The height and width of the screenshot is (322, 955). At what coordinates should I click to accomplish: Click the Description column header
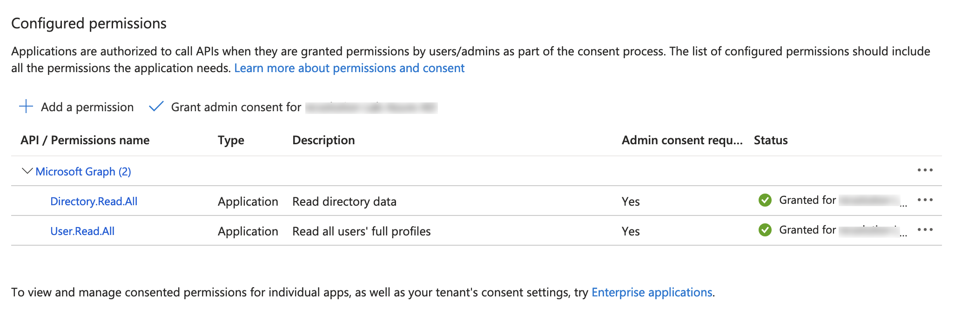(x=323, y=141)
